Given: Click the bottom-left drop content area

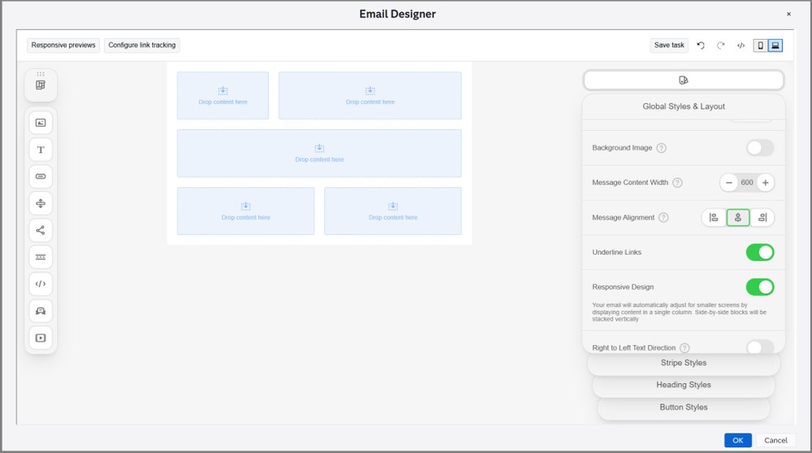Looking at the screenshot, I should coord(246,211).
